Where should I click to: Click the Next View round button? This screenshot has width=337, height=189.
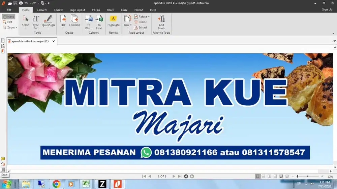tap(192, 176)
